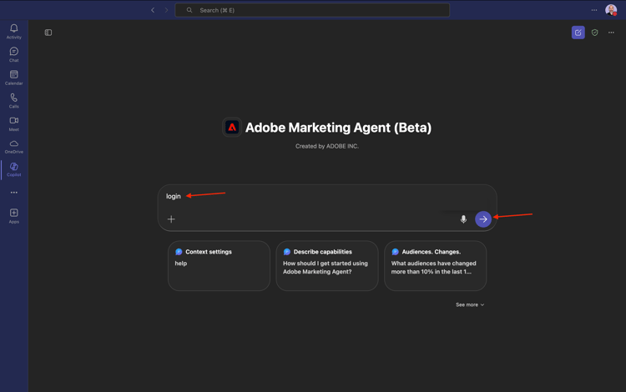Screen dimensions: 626x392
Task: Click the green shield icon
Action: 595,33
